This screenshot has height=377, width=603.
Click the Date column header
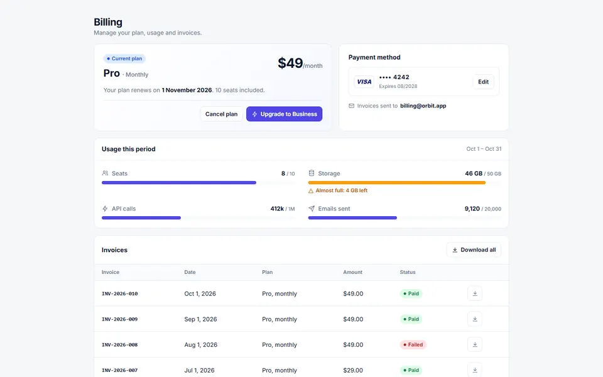(x=190, y=272)
